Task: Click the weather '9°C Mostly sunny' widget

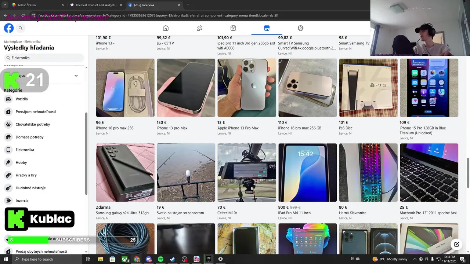Action: click(x=390, y=259)
